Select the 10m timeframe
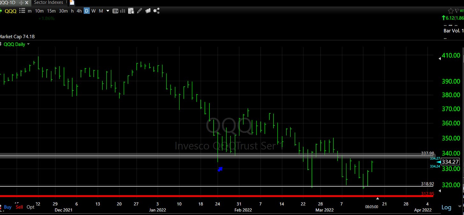Image resolution: width=464 pixels, height=215 pixels. [x=39, y=11]
